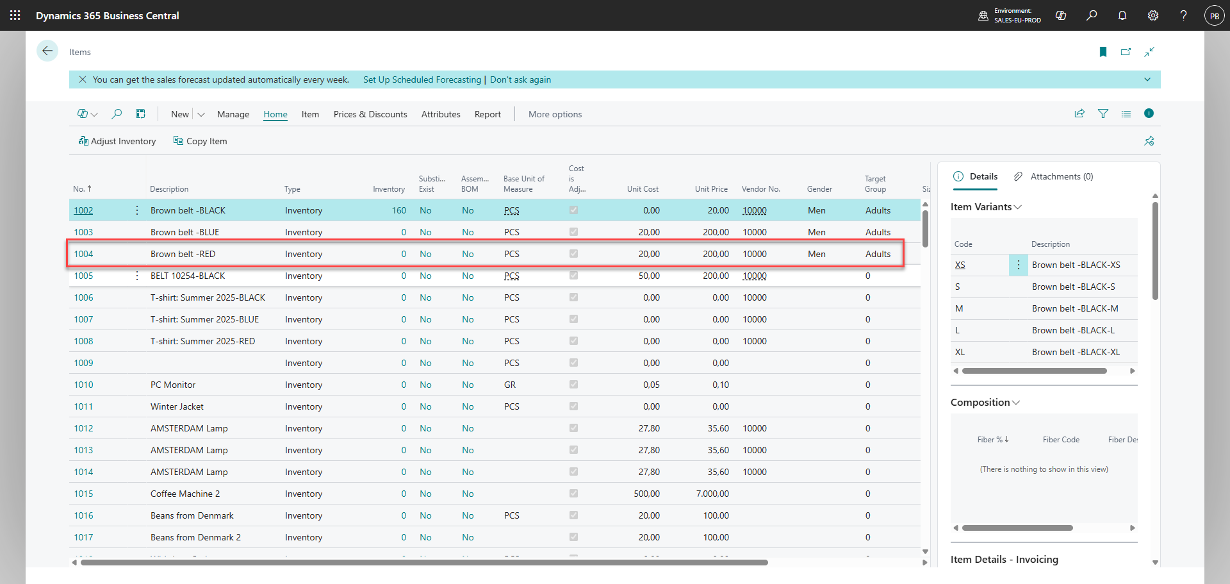The height and width of the screenshot is (584, 1230).
Task: Open row menu for item 1005
Action: point(137,276)
